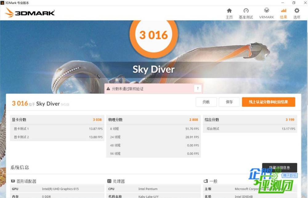
Task: Click the 显卡测试 1 row
Action: (x=57, y=129)
